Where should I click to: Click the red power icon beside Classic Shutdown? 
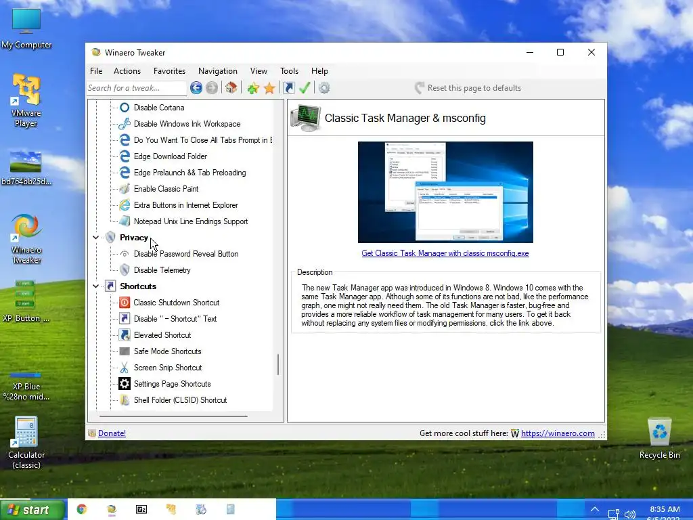125,303
